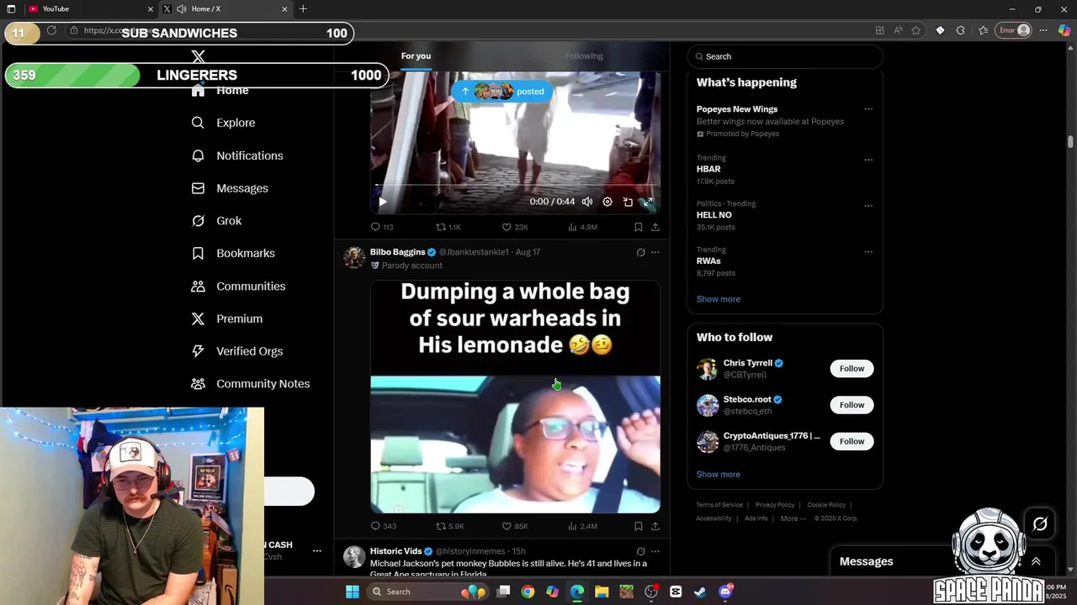Switch to the Following feed tab
Screen dimensions: 1077x605
click(x=584, y=56)
